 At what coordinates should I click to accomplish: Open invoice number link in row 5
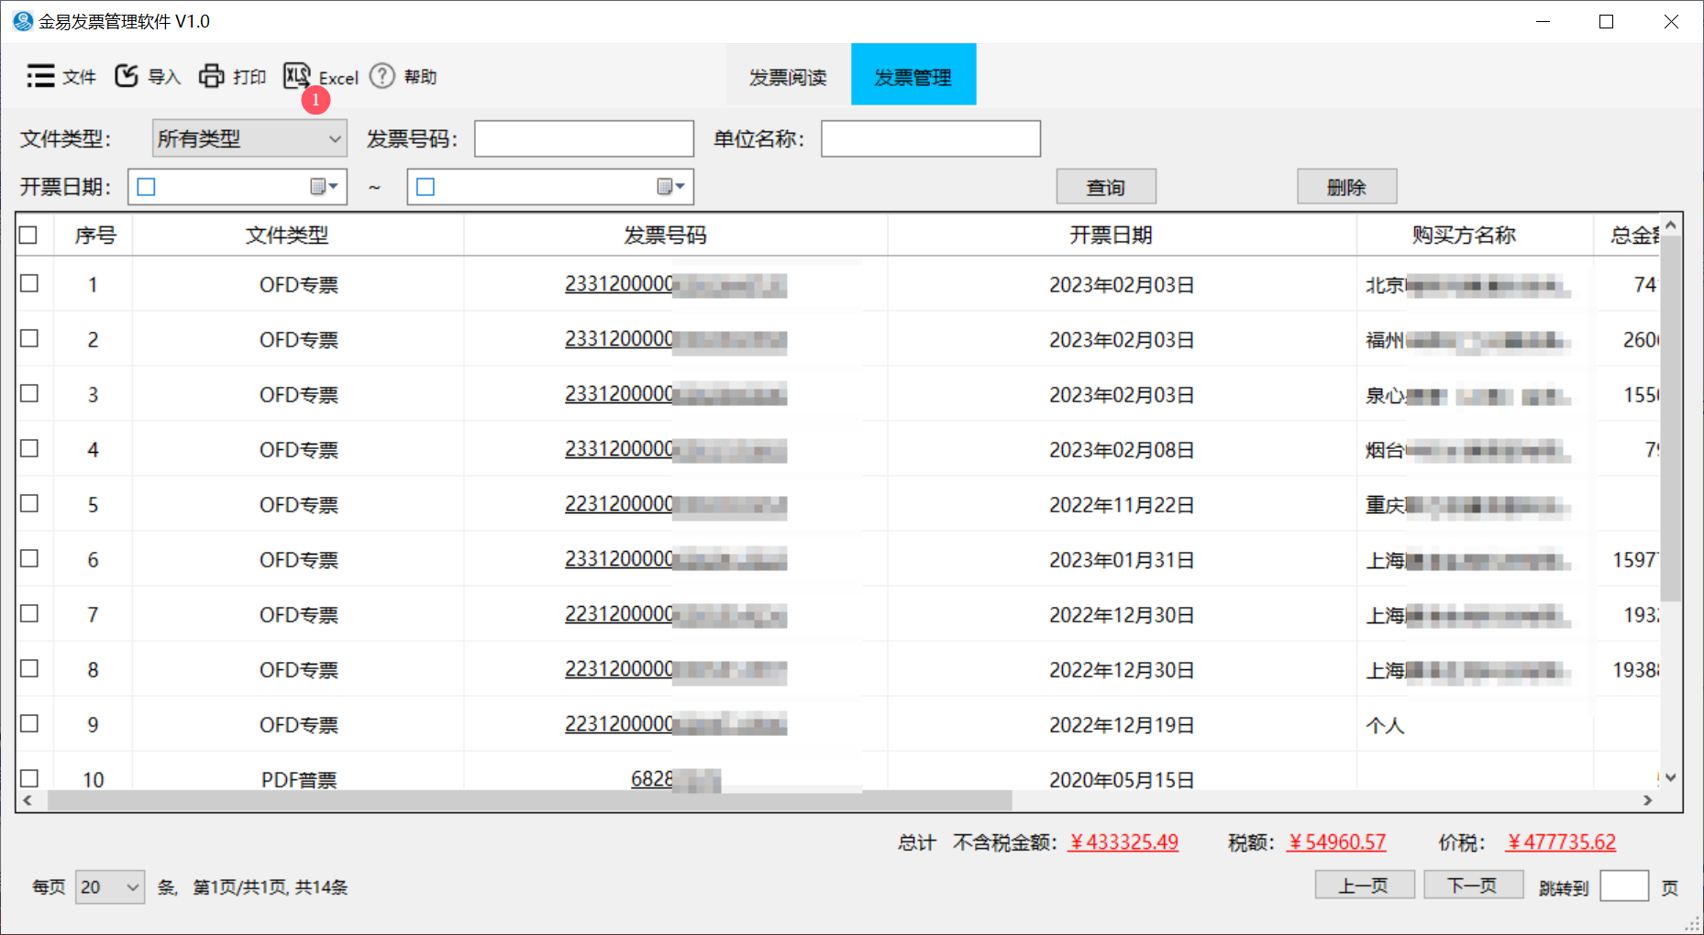point(676,505)
